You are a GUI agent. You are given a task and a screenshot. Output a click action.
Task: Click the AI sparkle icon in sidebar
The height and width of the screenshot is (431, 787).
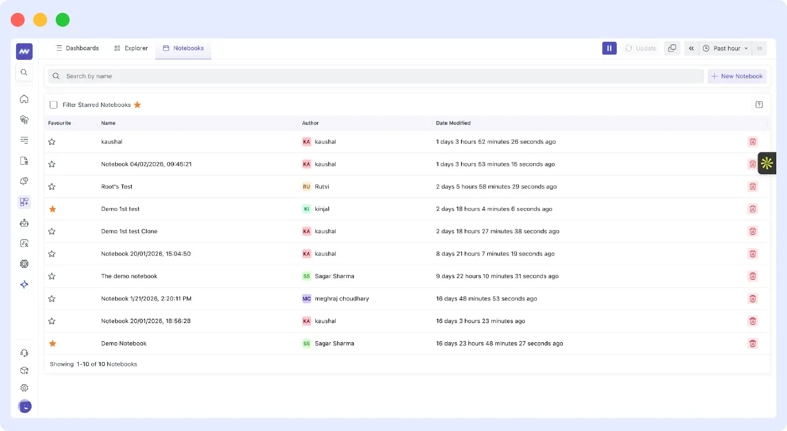click(x=24, y=284)
